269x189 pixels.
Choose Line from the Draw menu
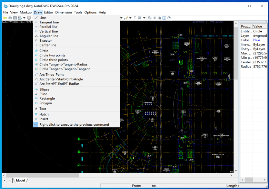tap(76, 18)
